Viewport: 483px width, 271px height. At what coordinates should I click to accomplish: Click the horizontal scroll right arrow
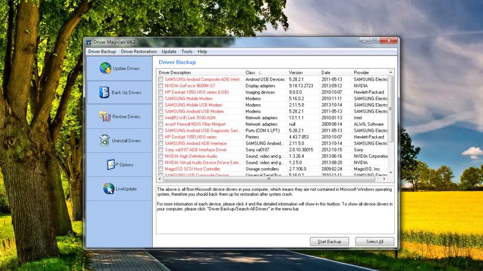(385, 178)
